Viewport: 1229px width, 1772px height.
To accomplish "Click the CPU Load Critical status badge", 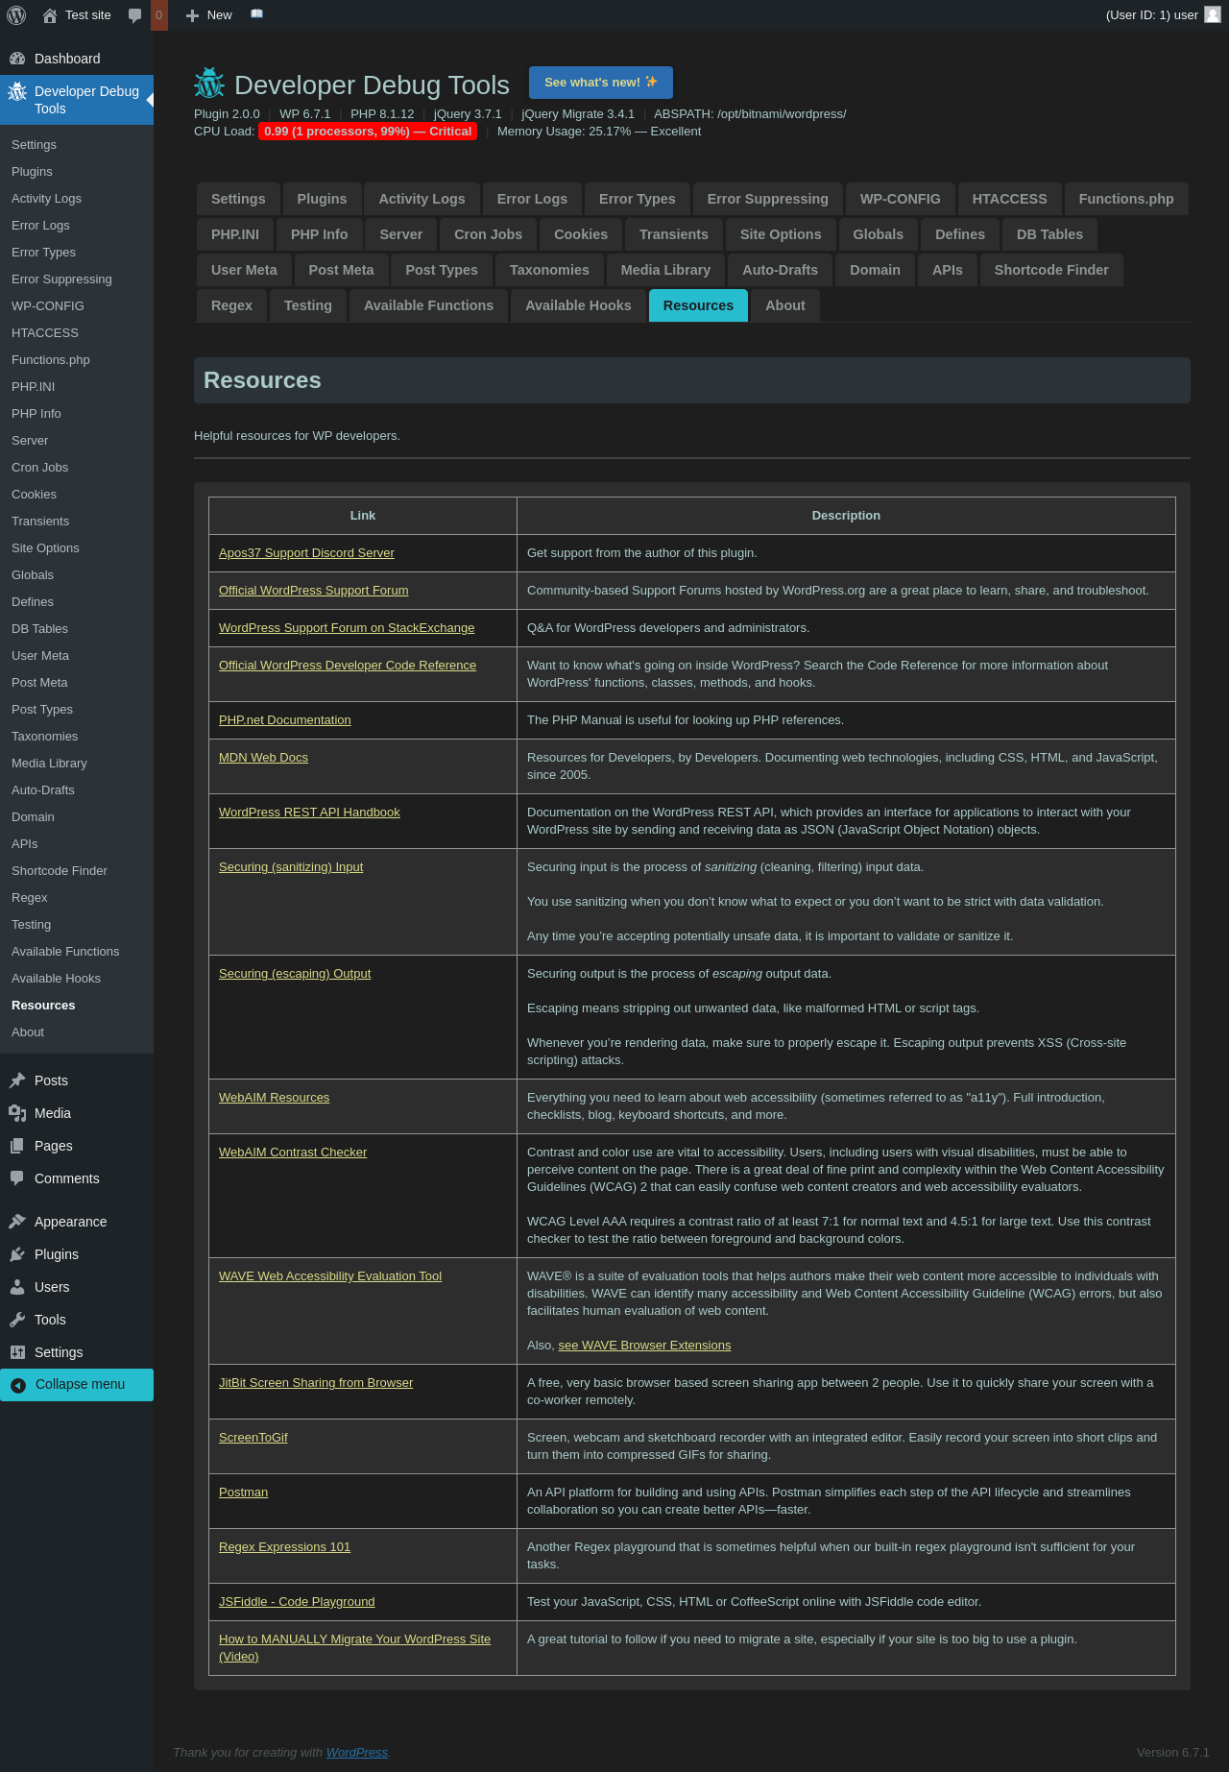I will coord(368,132).
